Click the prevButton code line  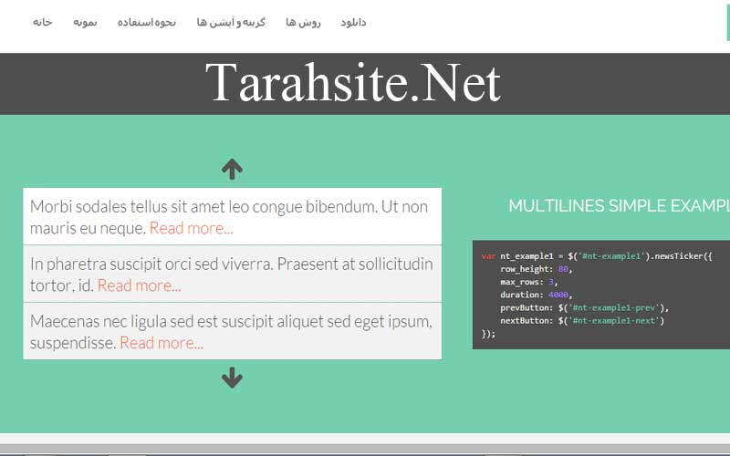(584, 308)
